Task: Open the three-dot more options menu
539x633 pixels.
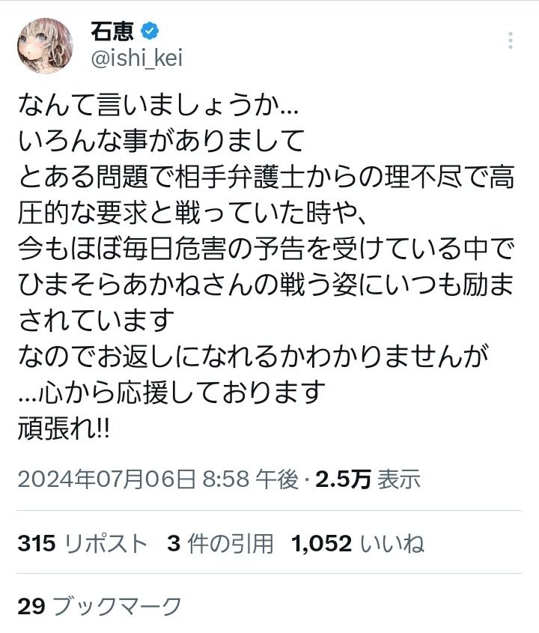Action: pyautogui.click(x=511, y=40)
